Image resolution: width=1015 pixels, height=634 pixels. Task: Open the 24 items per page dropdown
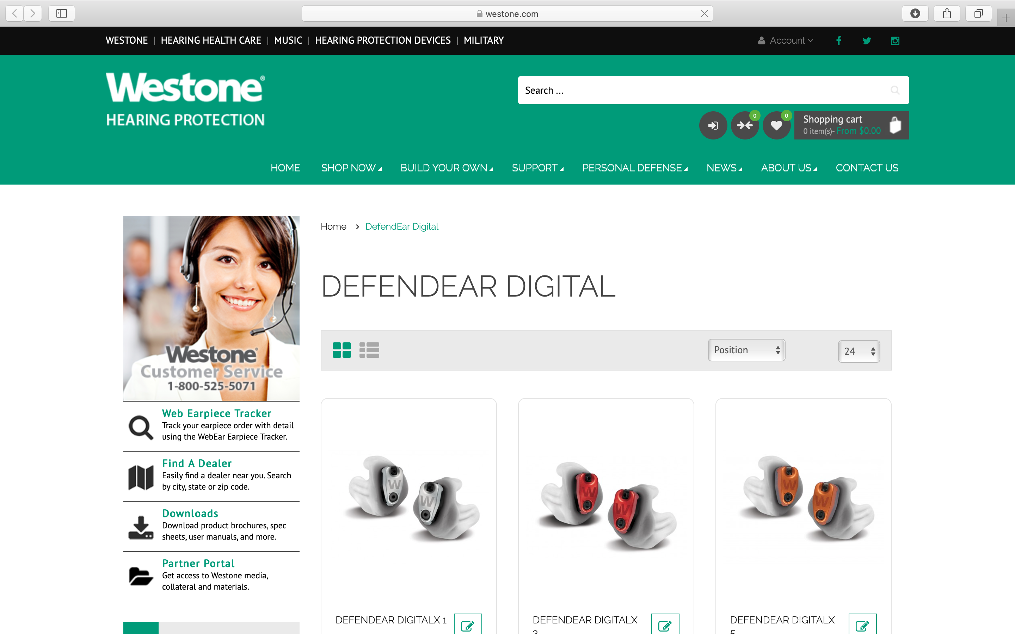tap(859, 351)
